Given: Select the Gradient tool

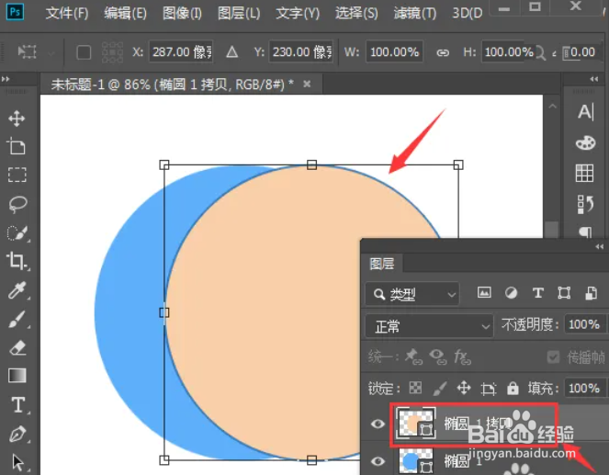Looking at the screenshot, I should coord(17,376).
